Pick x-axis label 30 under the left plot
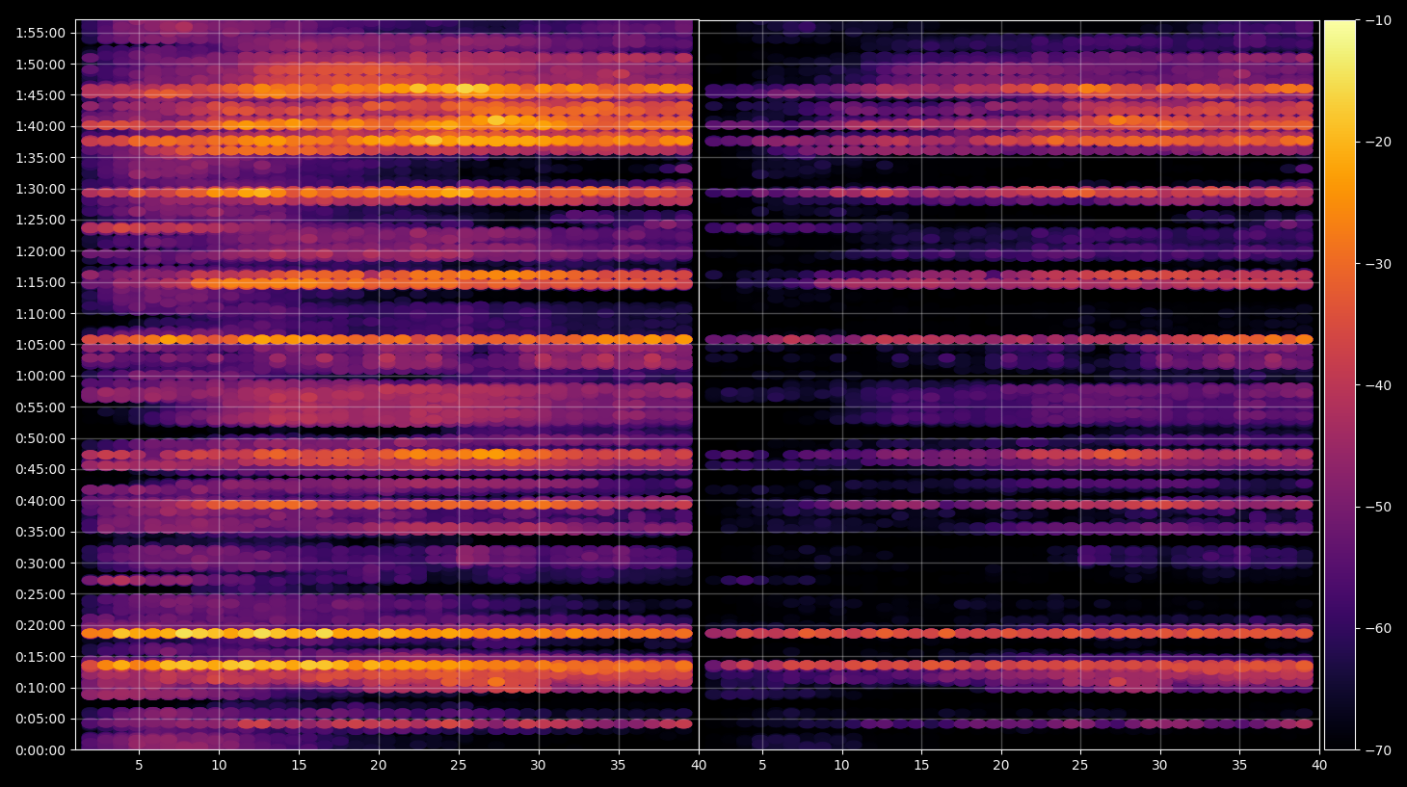1407x787 pixels. (x=538, y=766)
